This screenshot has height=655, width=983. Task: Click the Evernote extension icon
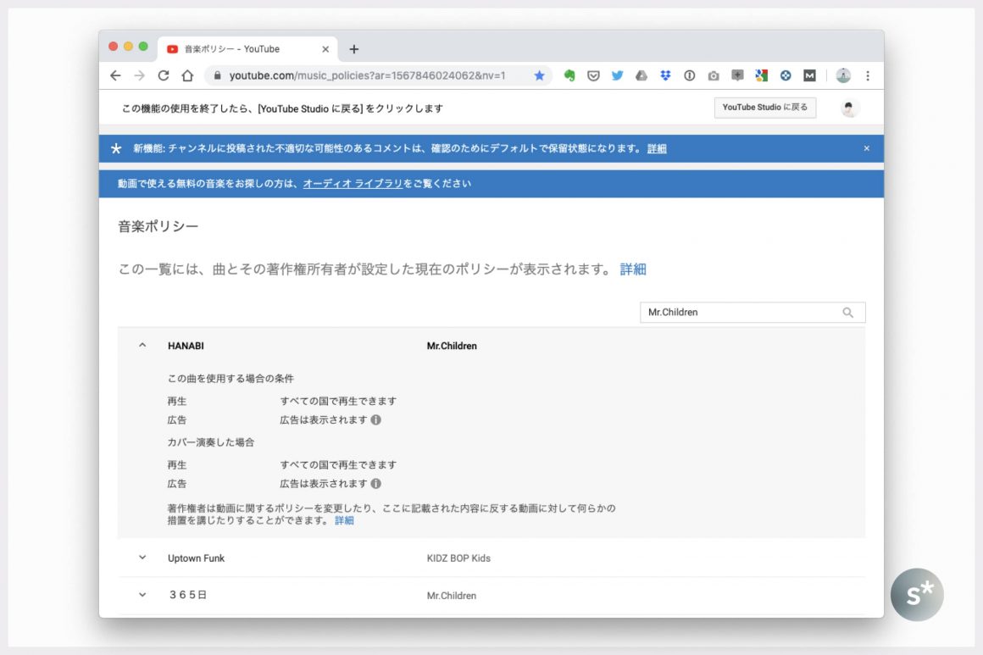point(569,75)
